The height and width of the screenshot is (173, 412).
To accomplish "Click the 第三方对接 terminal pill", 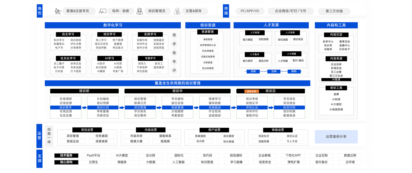I will click(x=334, y=11).
